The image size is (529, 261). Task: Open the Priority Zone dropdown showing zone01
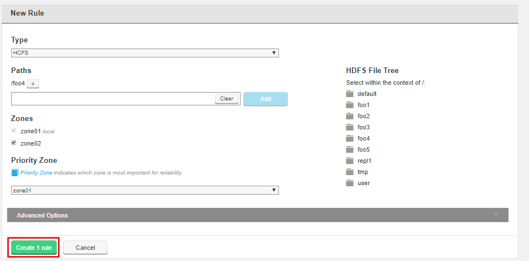coord(145,190)
